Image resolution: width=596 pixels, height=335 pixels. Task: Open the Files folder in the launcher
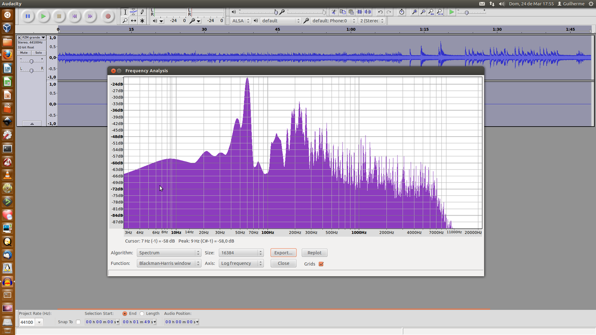click(7, 42)
